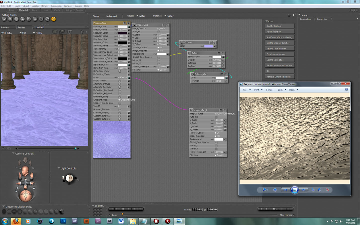Enable Auto_Fit checkbox in Image_Map node
360x225 pixels.
[159, 32]
